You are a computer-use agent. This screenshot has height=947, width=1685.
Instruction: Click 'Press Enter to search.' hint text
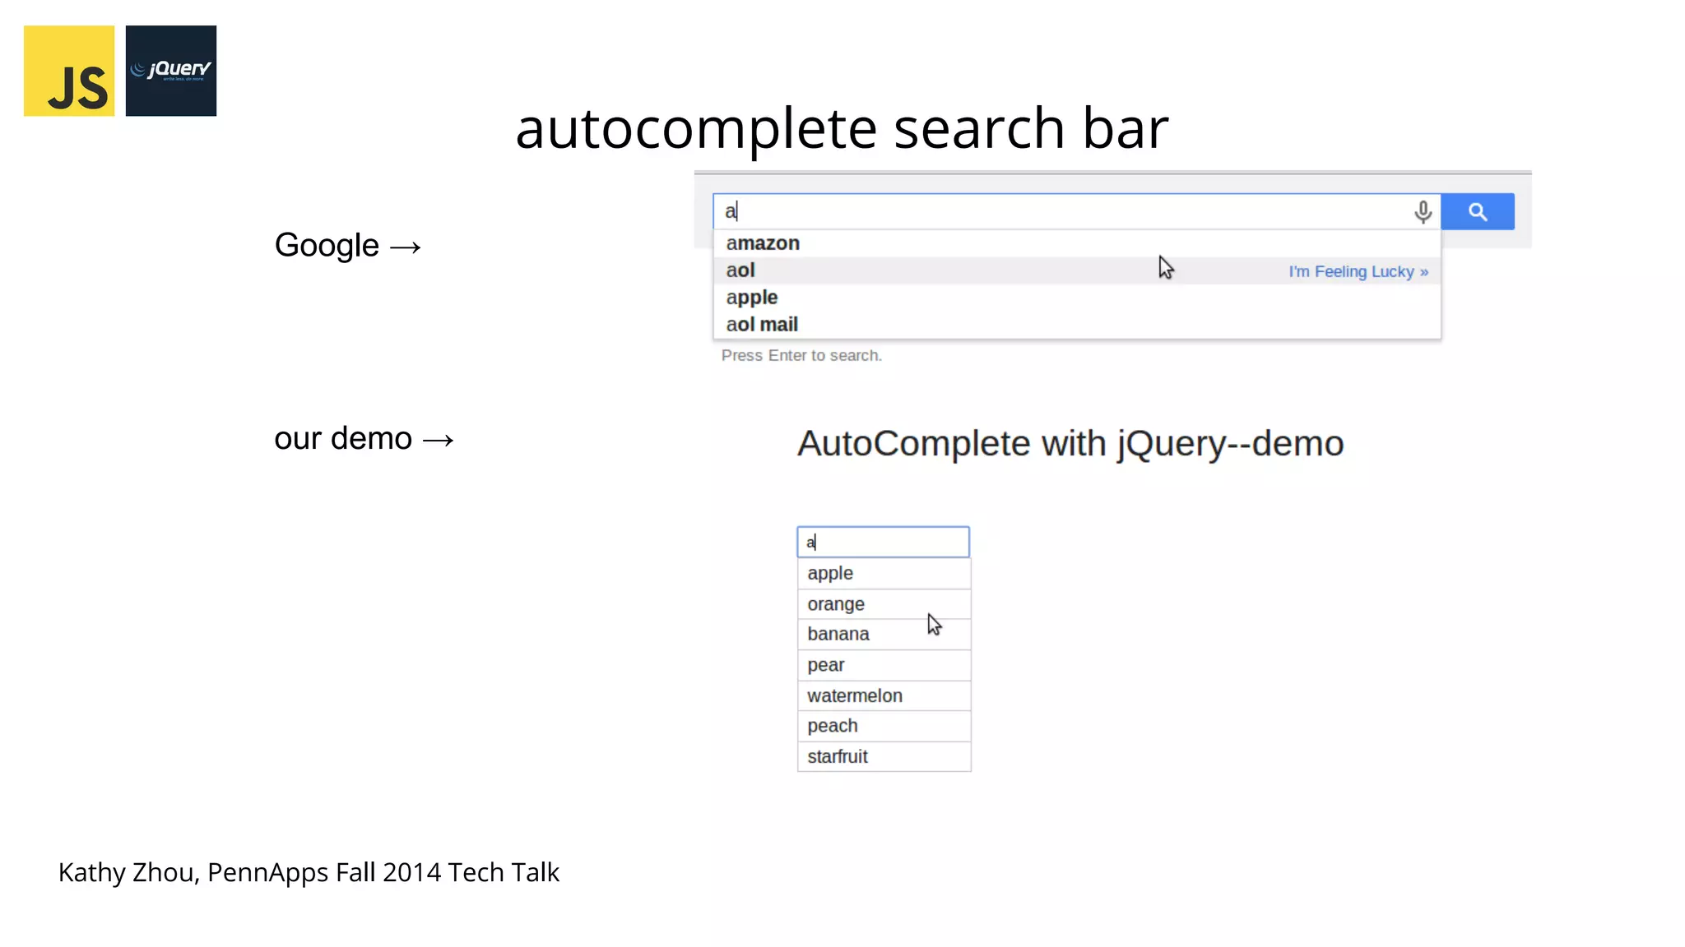tap(801, 355)
